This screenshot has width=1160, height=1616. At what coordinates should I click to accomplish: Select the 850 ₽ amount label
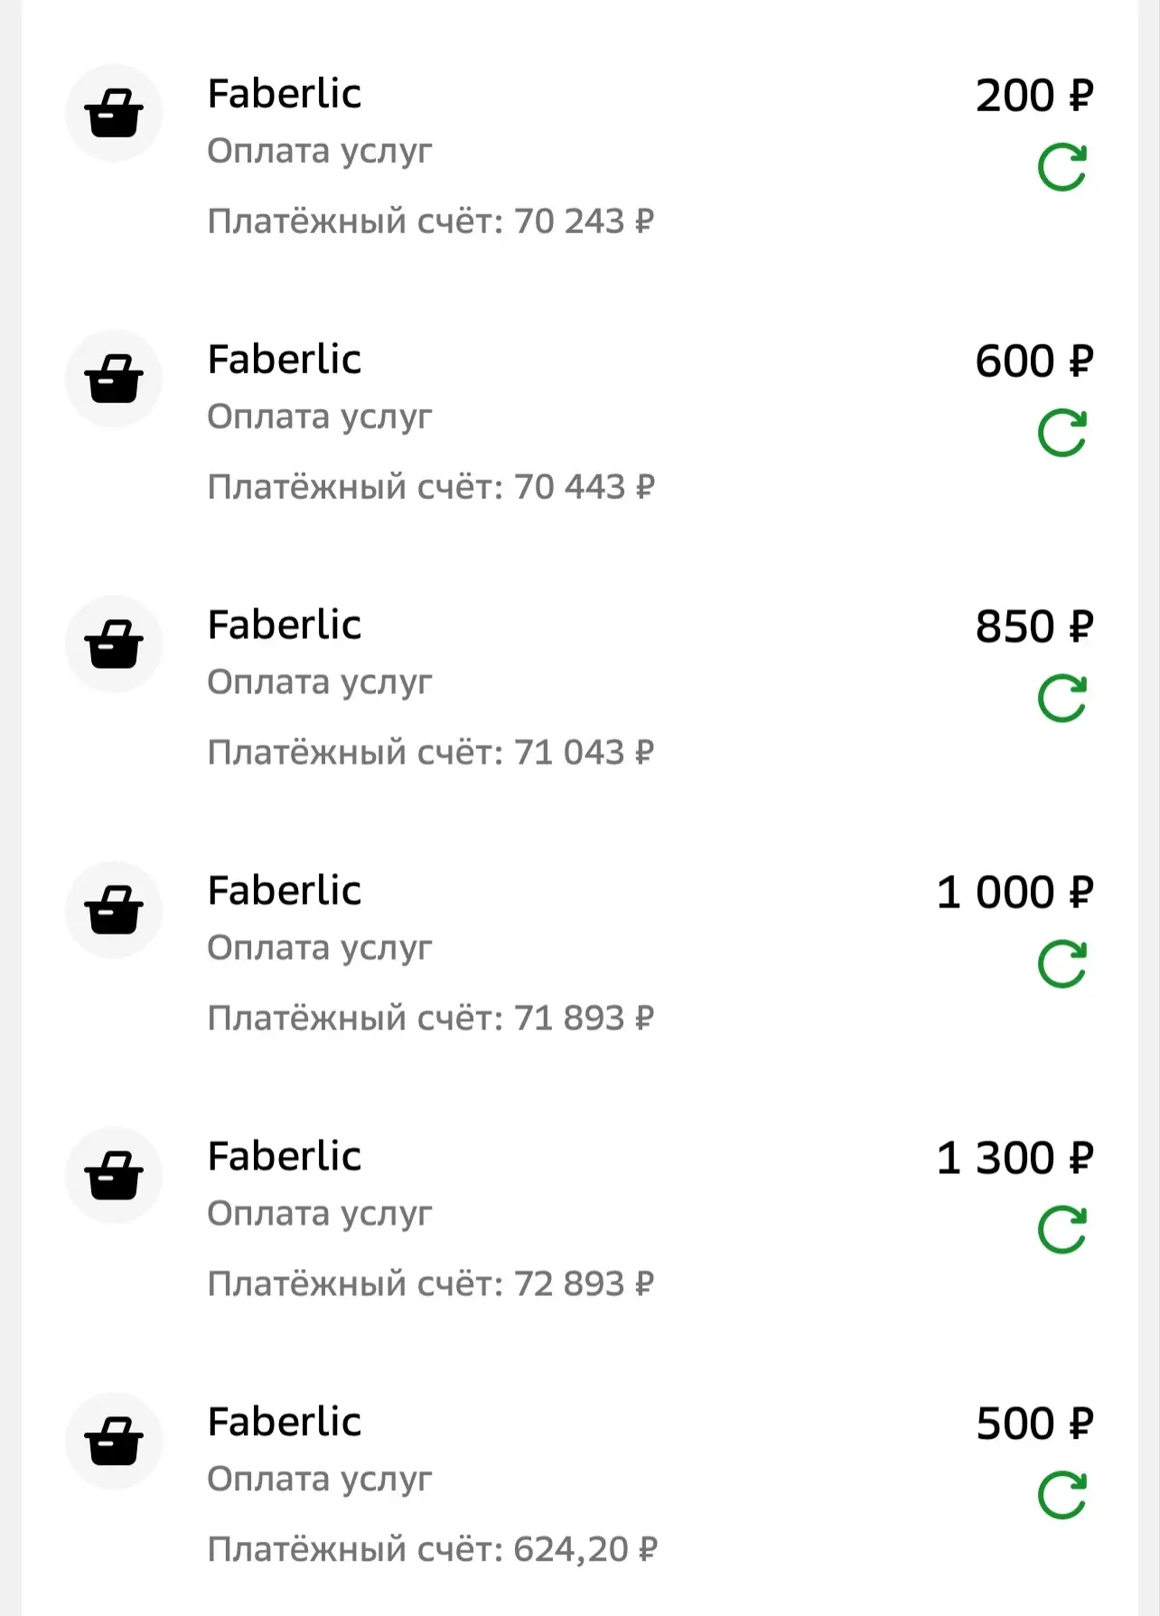click(1034, 626)
